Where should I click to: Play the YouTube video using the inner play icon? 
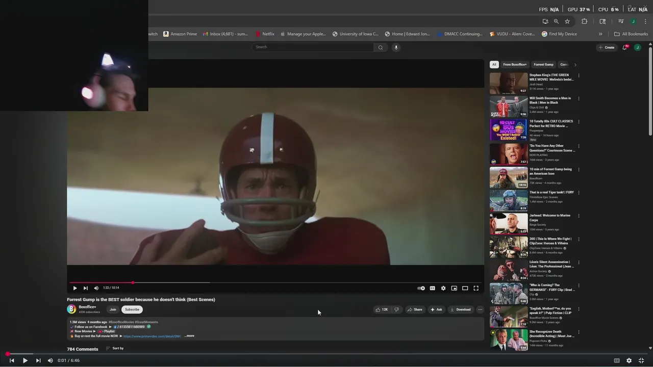click(75, 288)
